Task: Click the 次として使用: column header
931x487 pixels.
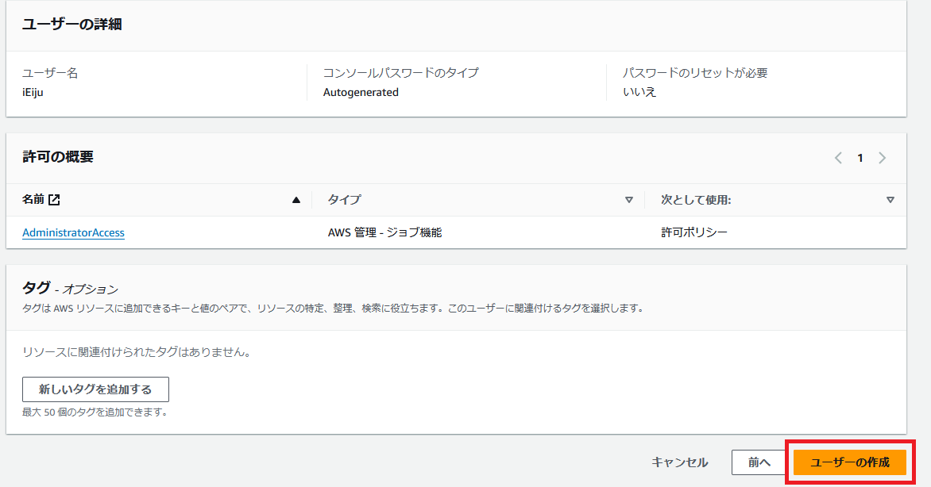Action: point(696,200)
